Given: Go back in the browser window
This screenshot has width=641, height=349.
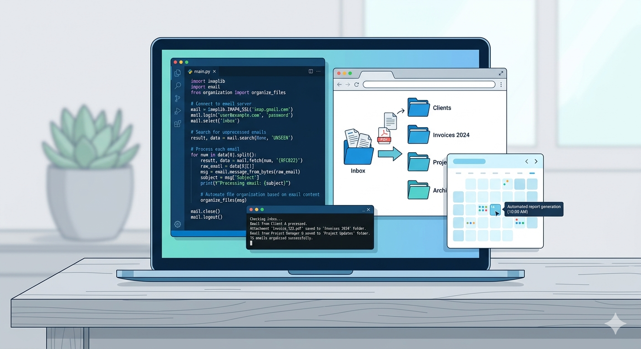Looking at the screenshot, I should click(339, 85).
